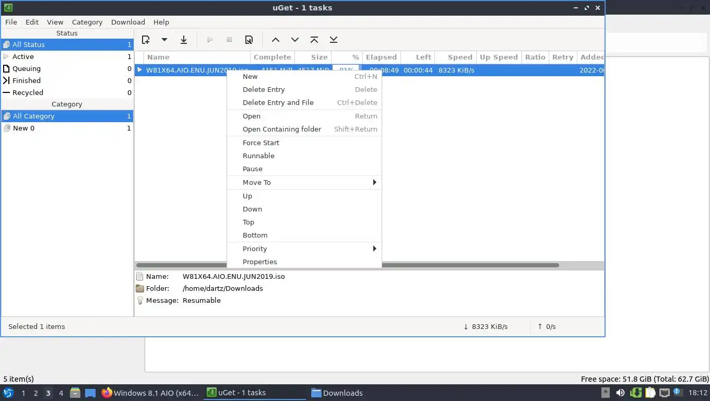
Task: Switch to Firefox Windows 8.1 AIO taskbar item
Action: click(x=150, y=393)
